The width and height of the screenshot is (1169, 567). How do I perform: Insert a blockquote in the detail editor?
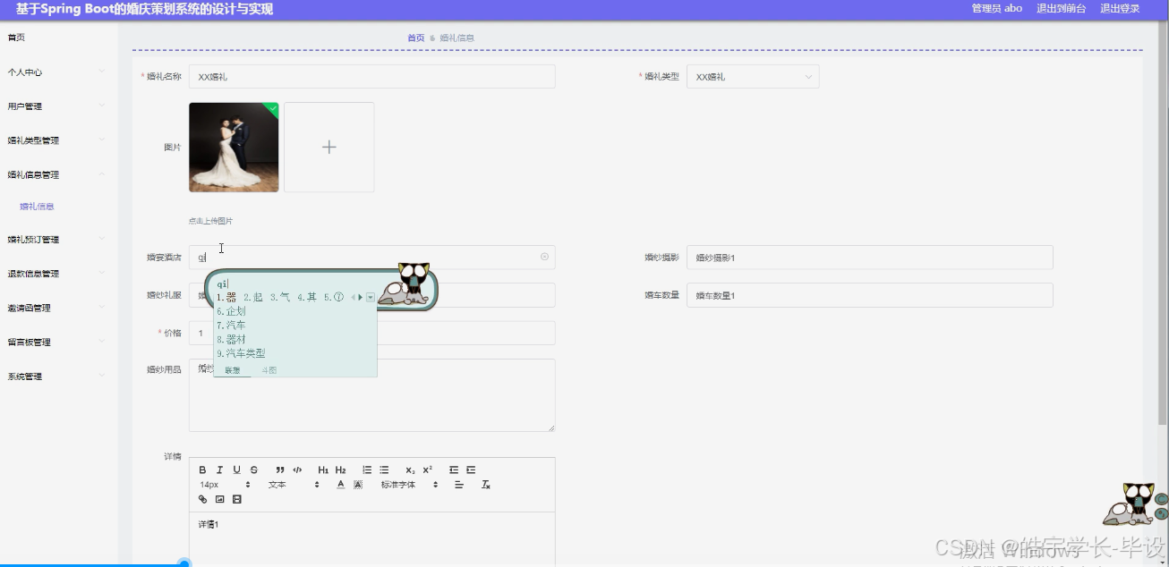pos(279,469)
